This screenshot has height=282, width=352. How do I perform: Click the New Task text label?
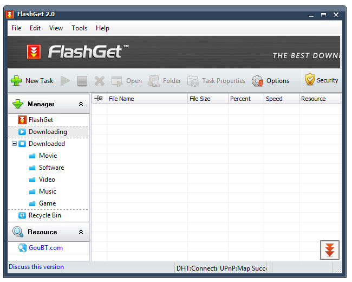pyautogui.click(x=40, y=81)
